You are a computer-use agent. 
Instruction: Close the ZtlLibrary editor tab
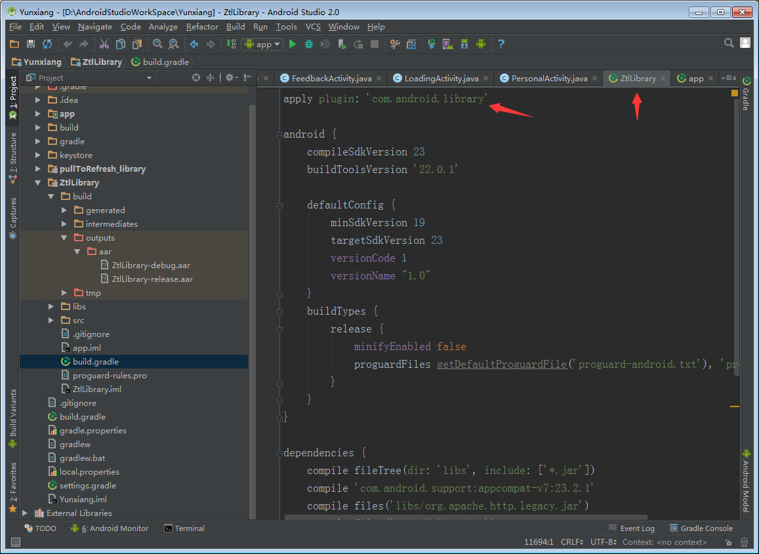coord(663,79)
